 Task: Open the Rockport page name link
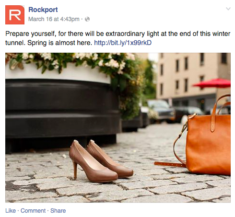43,10
